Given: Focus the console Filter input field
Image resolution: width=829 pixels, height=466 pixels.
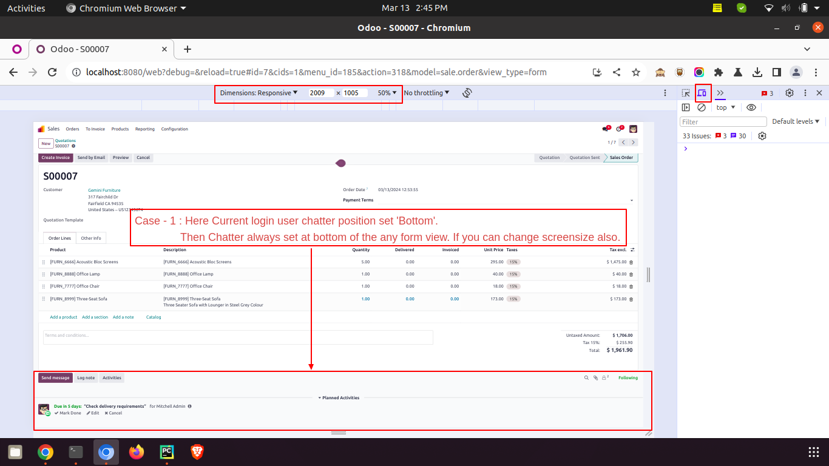Looking at the screenshot, I should [x=723, y=121].
